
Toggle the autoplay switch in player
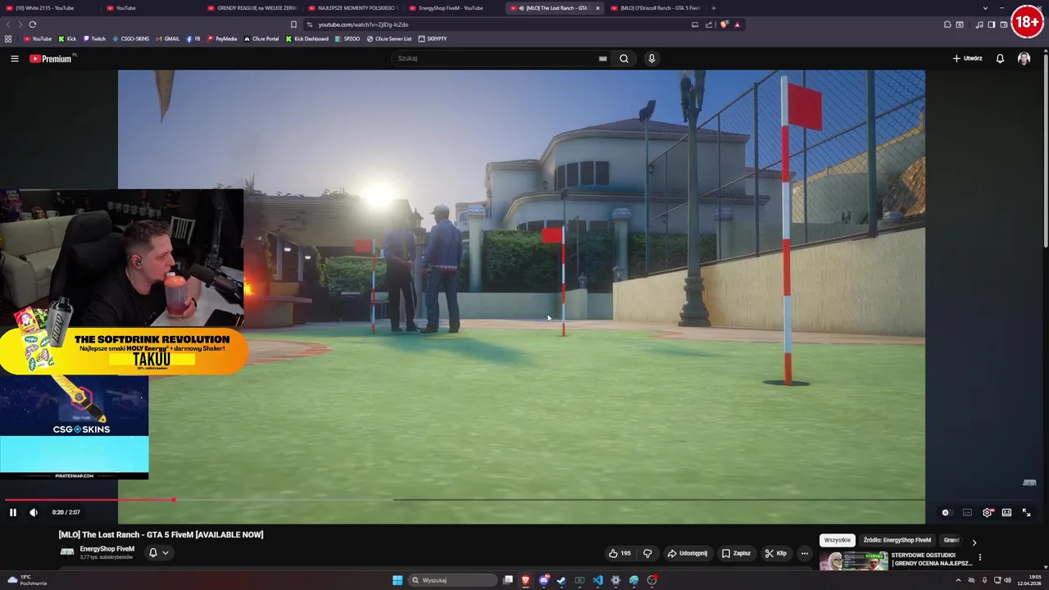(946, 512)
